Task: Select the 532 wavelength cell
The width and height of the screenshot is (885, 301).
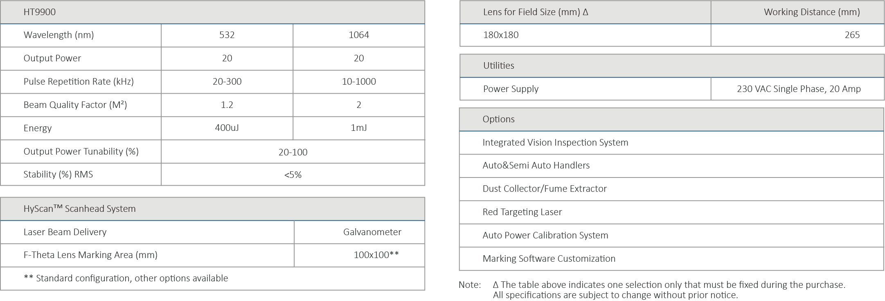Action: pyautogui.click(x=227, y=35)
